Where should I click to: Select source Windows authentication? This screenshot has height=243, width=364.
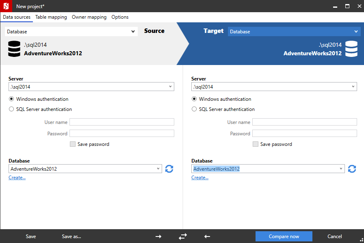11,99
